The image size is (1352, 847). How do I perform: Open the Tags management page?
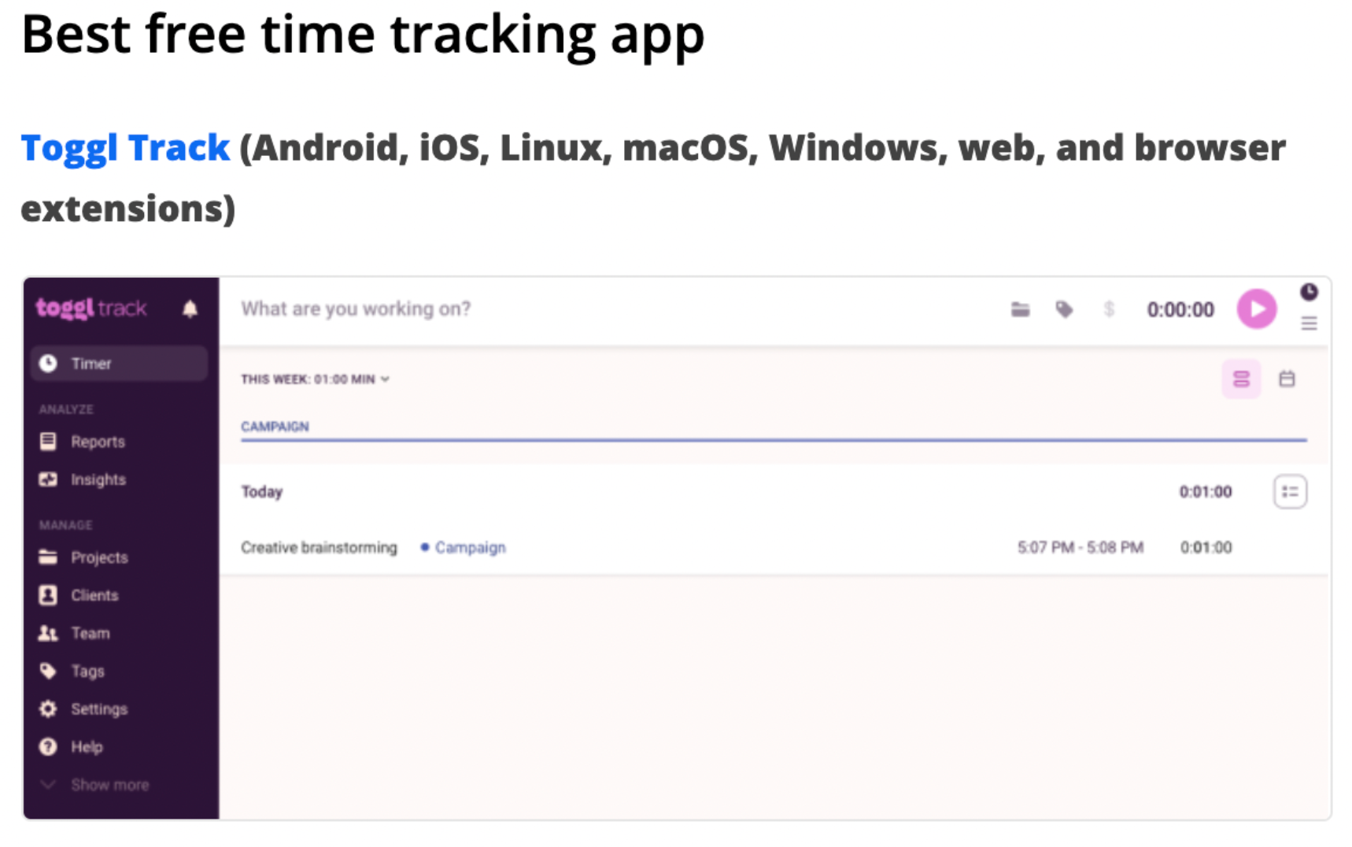coord(87,671)
